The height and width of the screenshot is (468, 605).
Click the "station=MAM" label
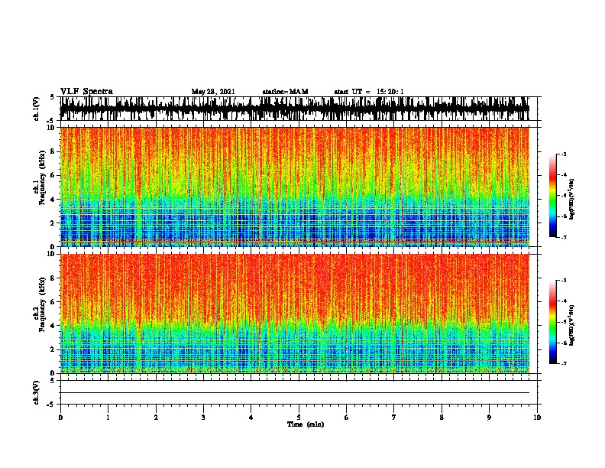click(x=285, y=92)
